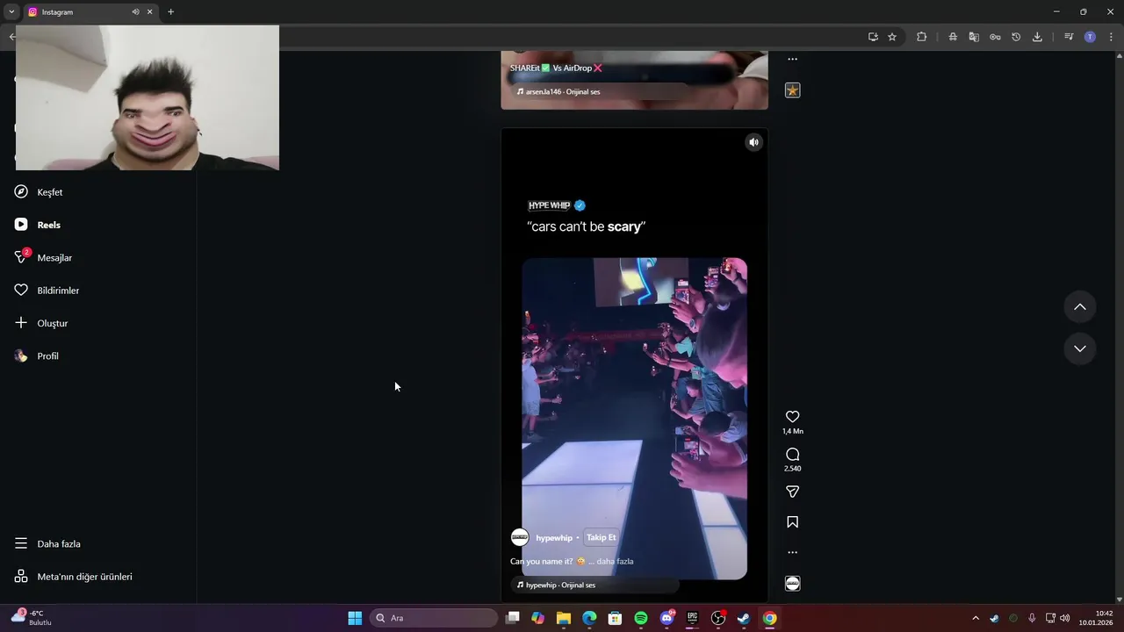
Task: Select Oluştur to create a post
Action: click(53, 323)
